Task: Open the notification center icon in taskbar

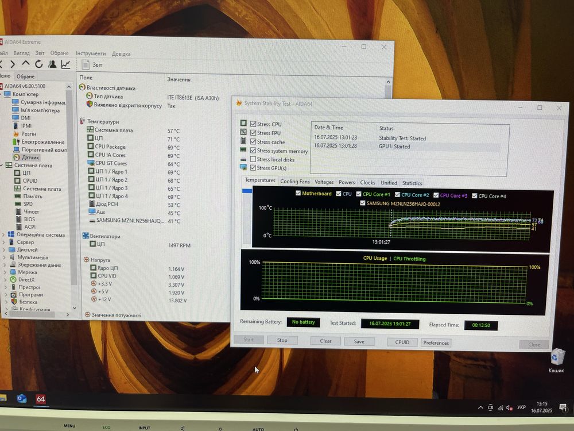Action: tap(563, 407)
